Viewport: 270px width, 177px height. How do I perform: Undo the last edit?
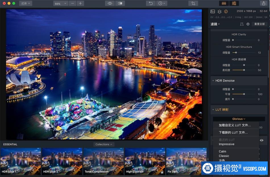tap(151, 3)
